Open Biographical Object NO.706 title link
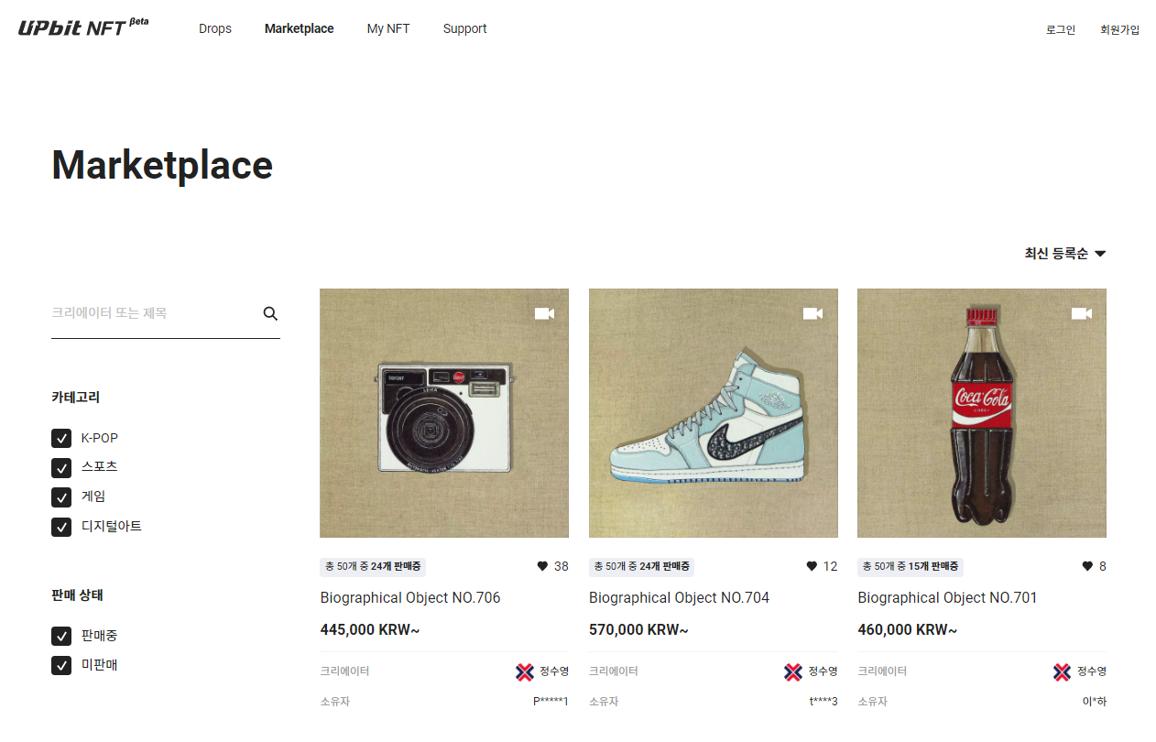Viewport: 1156px width, 742px height. tap(410, 598)
